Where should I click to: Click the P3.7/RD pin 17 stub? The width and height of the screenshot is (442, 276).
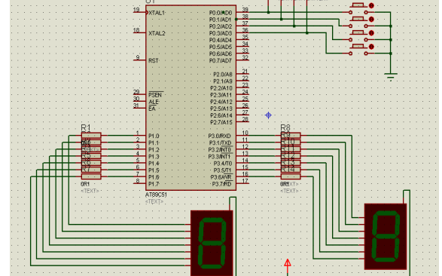click(242, 183)
